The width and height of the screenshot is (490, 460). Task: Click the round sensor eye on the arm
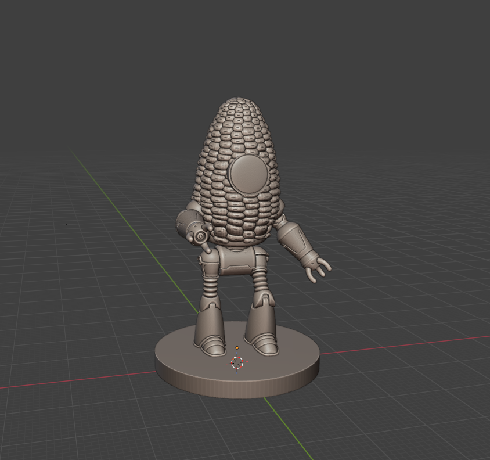(x=199, y=237)
